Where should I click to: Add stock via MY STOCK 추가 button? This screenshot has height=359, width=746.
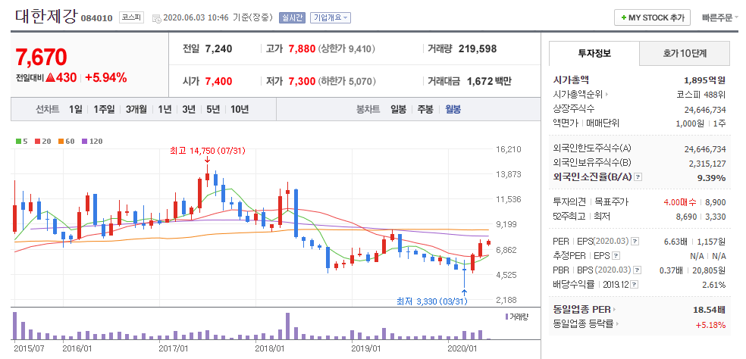tap(652, 18)
